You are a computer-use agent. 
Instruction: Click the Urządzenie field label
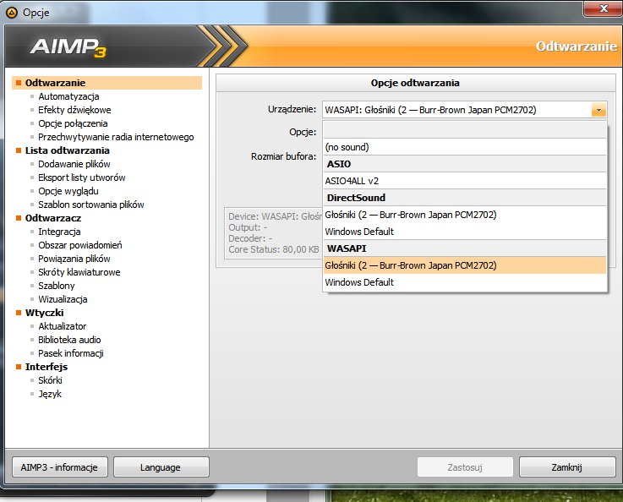(x=292, y=109)
